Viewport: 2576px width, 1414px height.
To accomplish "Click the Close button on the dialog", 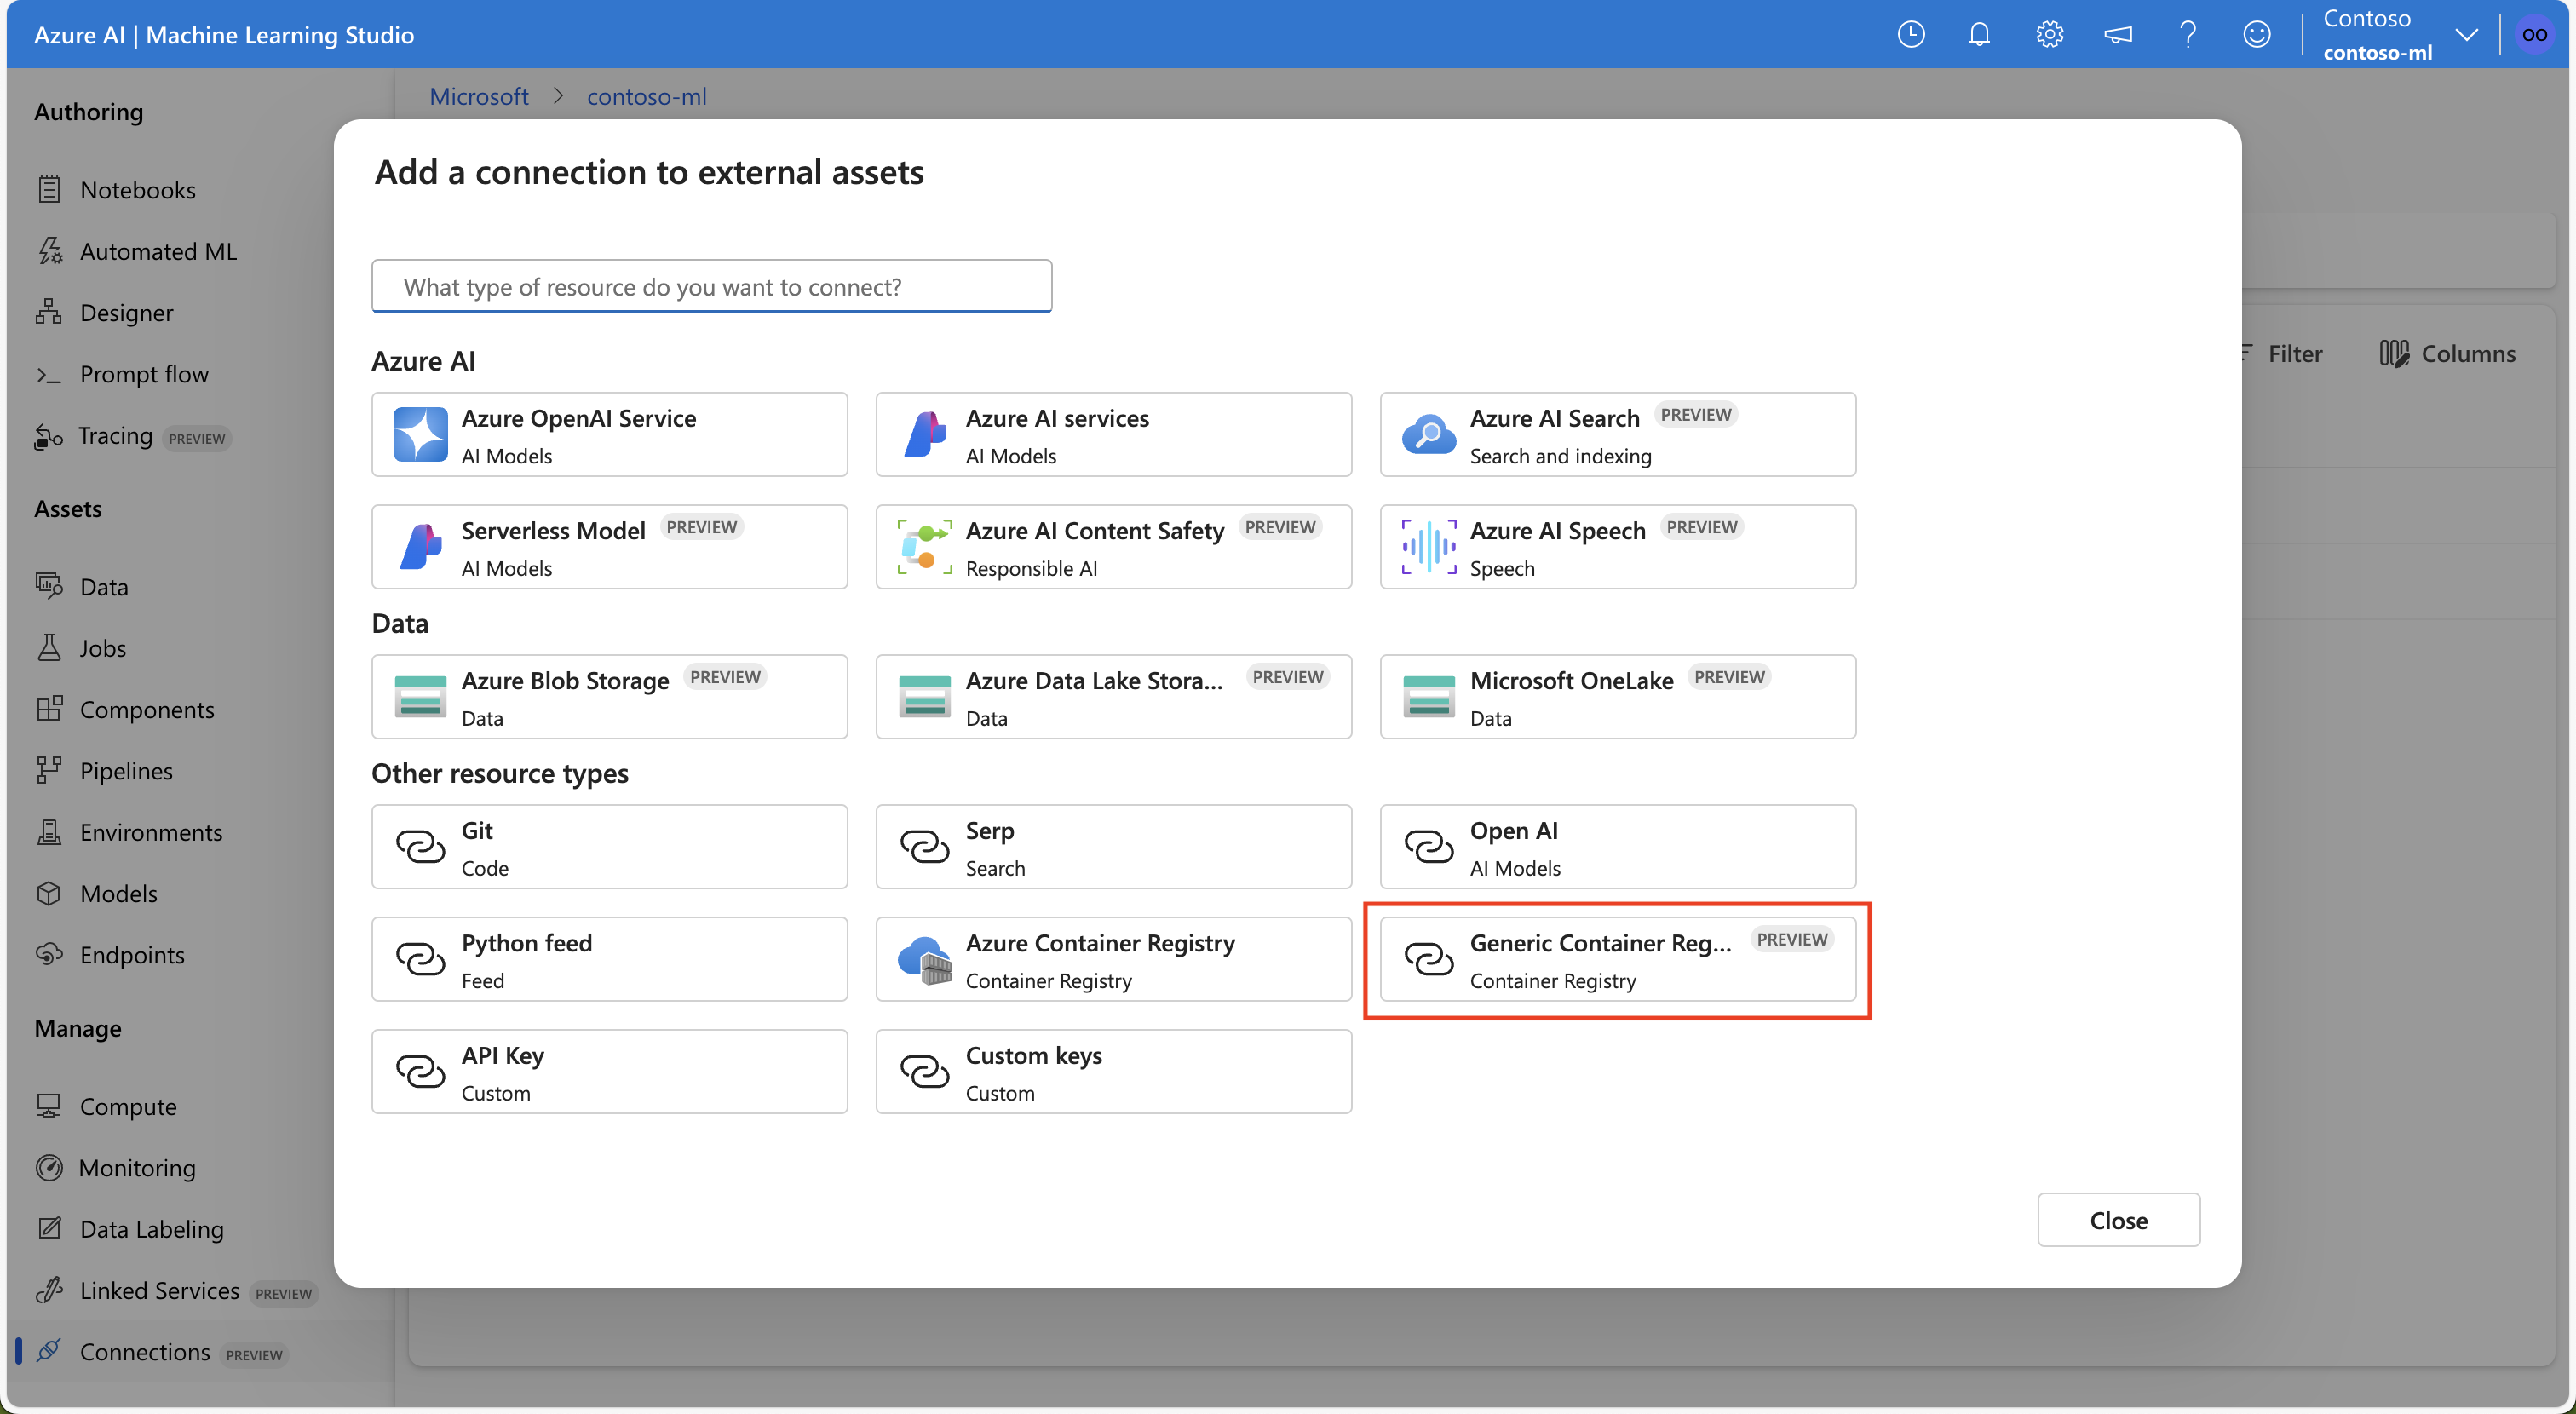I will (2119, 1219).
